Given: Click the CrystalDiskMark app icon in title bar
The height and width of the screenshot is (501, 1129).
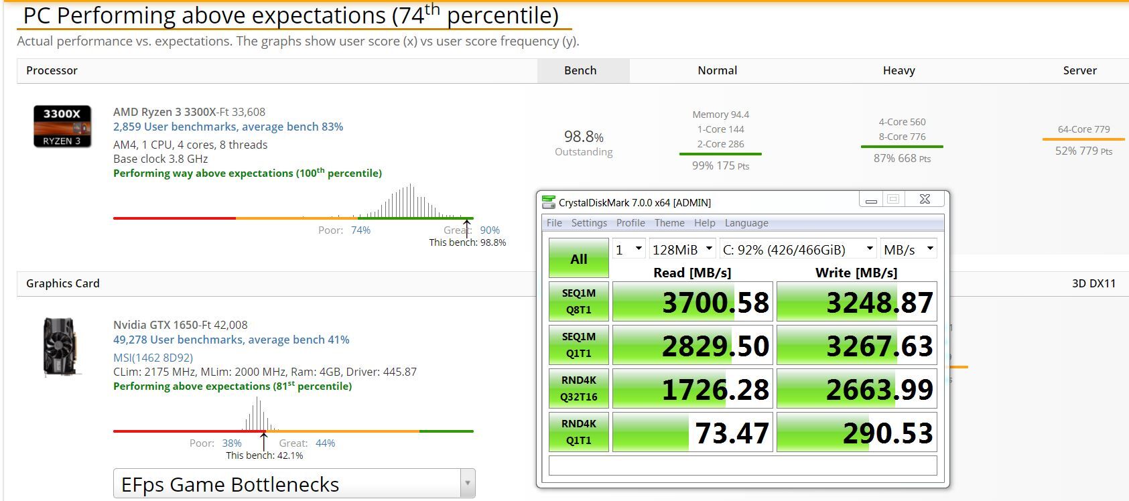Looking at the screenshot, I should (549, 202).
